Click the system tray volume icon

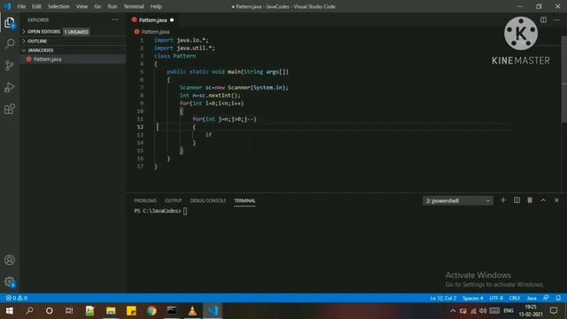[483, 311]
